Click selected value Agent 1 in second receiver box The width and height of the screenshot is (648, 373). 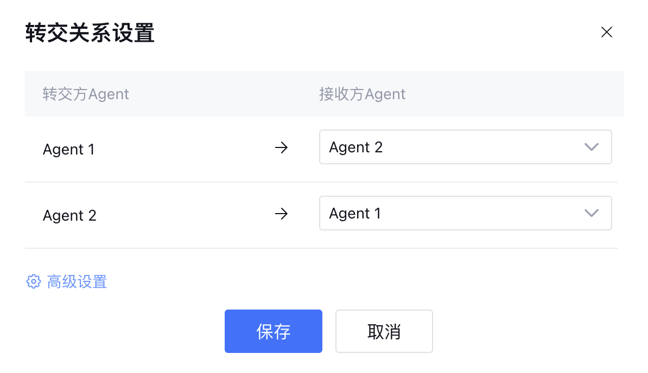355,214
